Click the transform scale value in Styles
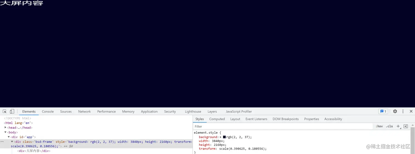This screenshot has width=415, height=154. tap(243, 149)
